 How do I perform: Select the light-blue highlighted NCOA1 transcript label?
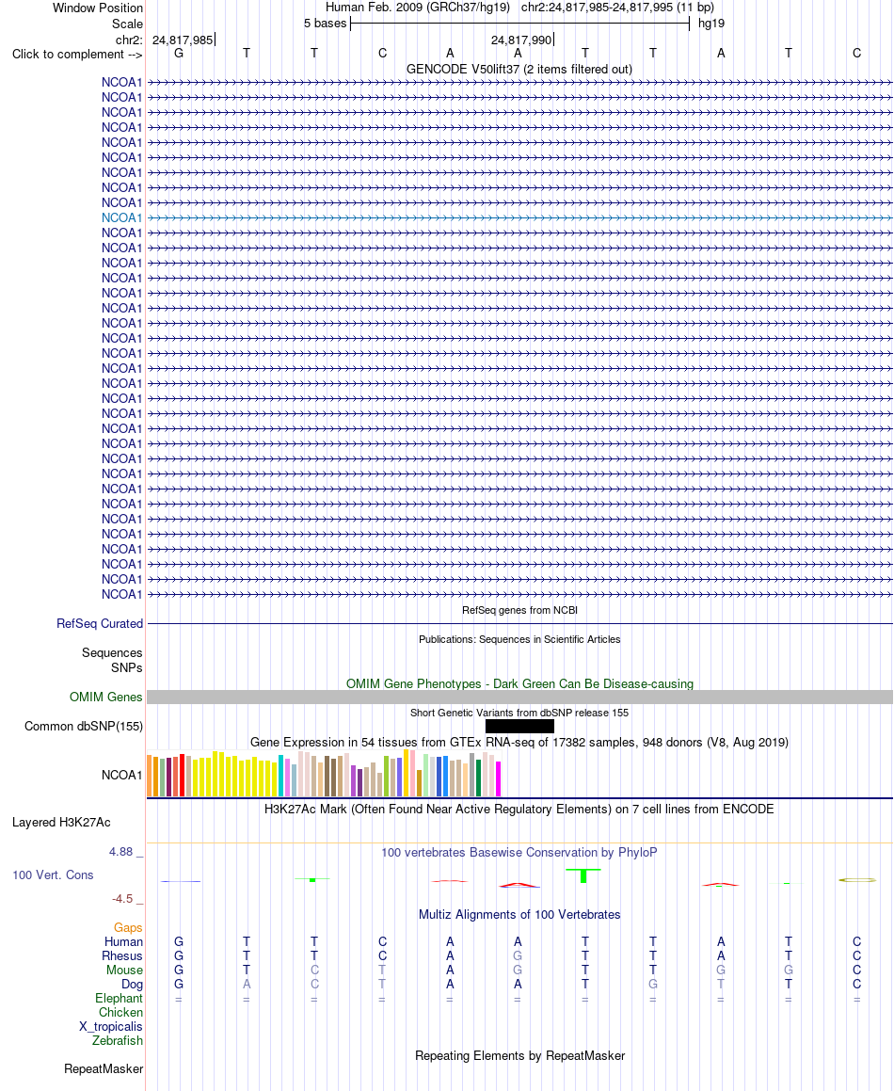point(121,217)
